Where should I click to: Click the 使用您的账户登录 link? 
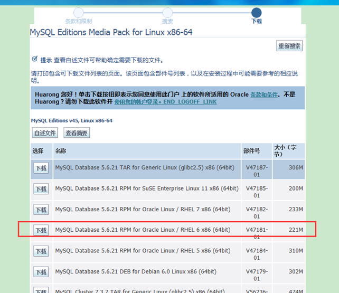(x=165, y=102)
